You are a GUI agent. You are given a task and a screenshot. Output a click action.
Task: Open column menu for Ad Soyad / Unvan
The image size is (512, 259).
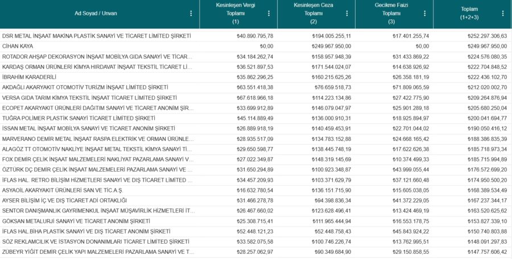point(191,14)
